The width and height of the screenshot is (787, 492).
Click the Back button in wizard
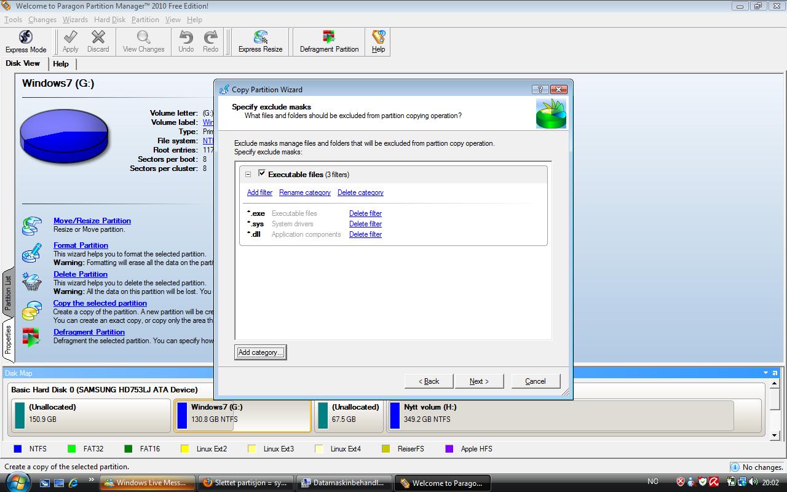pyautogui.click(x=429, y=381)
